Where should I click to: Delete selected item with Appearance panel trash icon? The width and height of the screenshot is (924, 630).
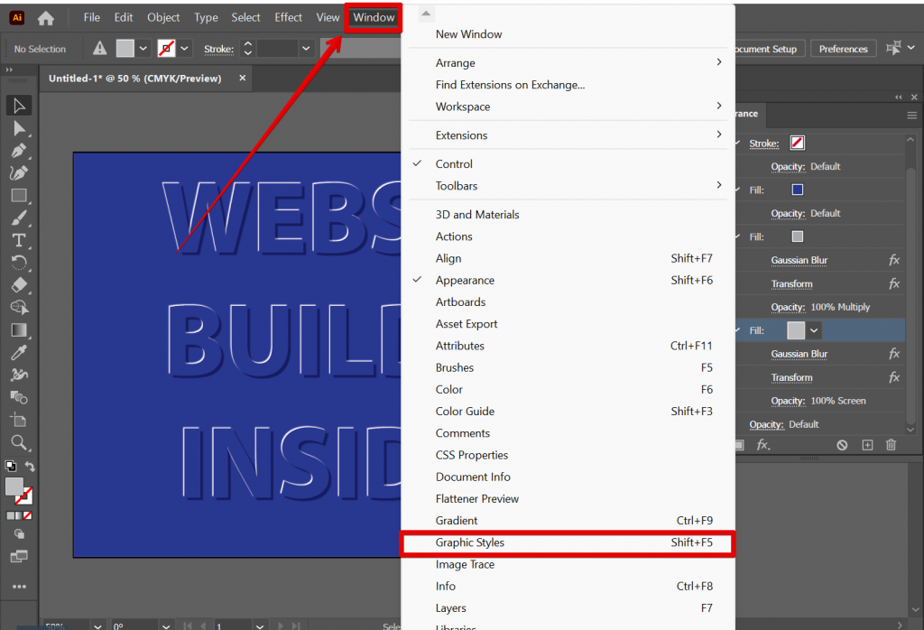[891, 444]
